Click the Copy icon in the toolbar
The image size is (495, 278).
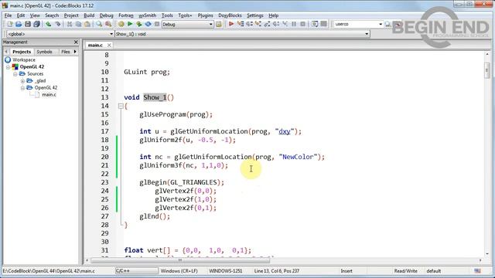[78, 24]
